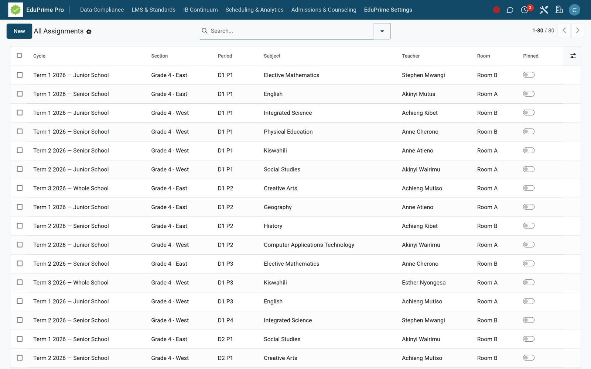
Task: Click EduPrime Pro app title
Action: pos(45,10)
